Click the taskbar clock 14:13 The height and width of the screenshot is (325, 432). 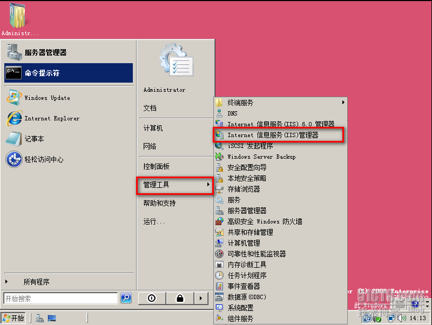pyautogui.click(x=417, y=318)
